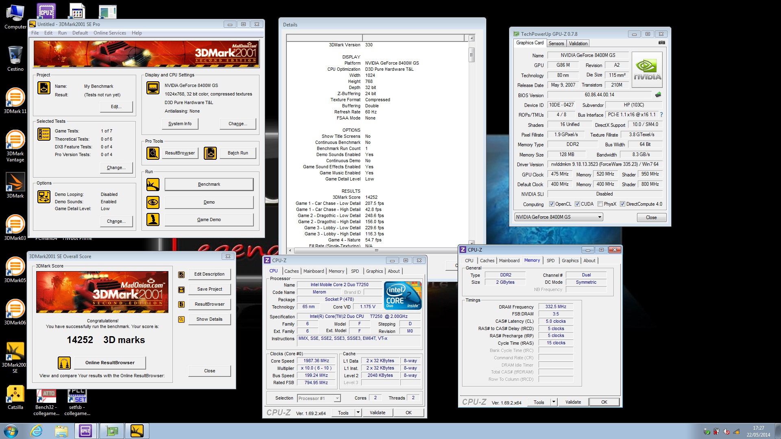Toggle the OpenCL checkbox in GPU-Z

click(552, 204)
